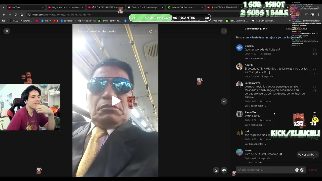This screenshot has width=322, height=181.
Task: Open Draquio's profile avatar
Action: coord(239,48)
